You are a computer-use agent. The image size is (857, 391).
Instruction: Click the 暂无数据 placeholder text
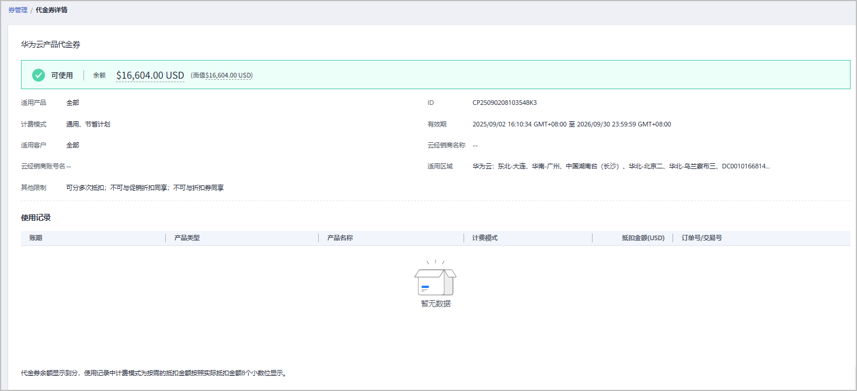tap(436, 304)
